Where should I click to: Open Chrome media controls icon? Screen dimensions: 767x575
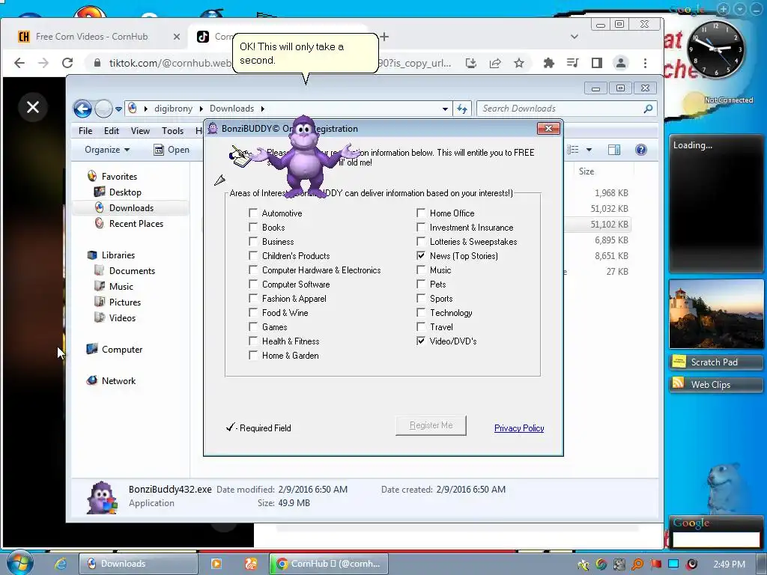572,63
